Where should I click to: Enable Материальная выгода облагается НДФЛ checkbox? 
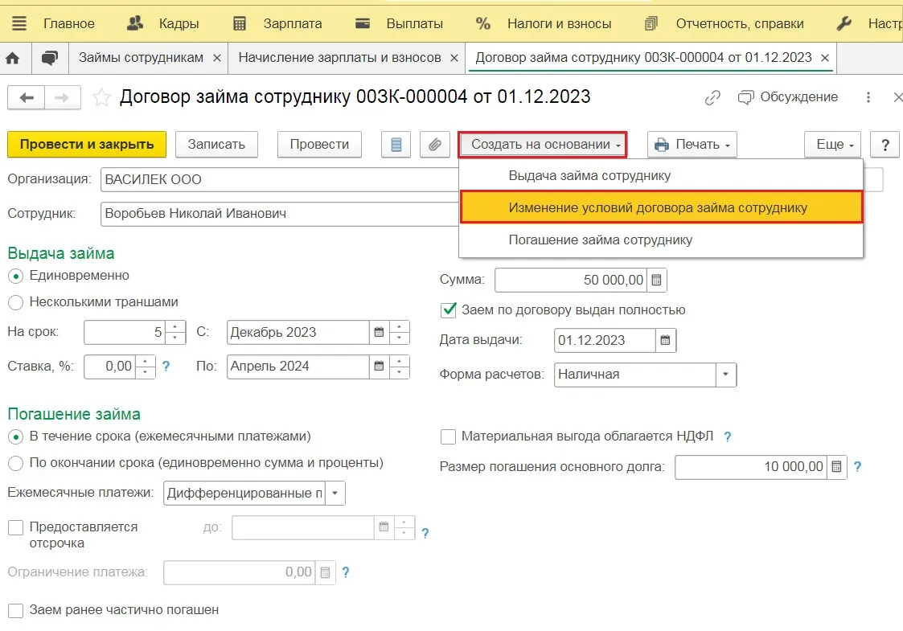click(x=449, y=437)
